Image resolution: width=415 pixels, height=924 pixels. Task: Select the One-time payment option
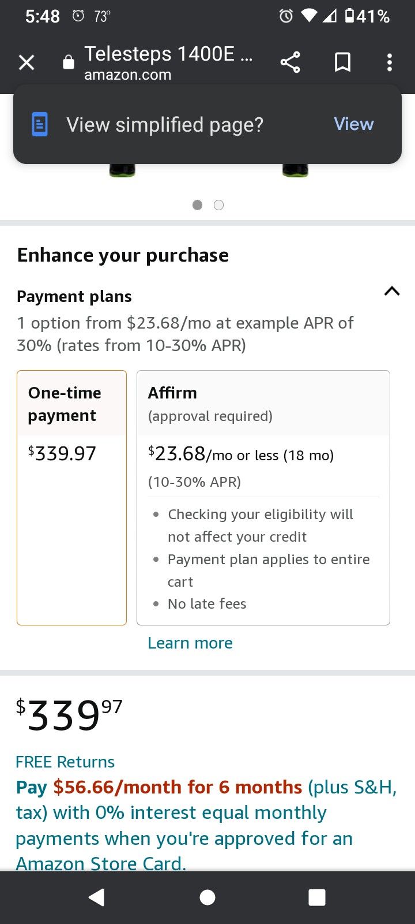tap(71, 497)
